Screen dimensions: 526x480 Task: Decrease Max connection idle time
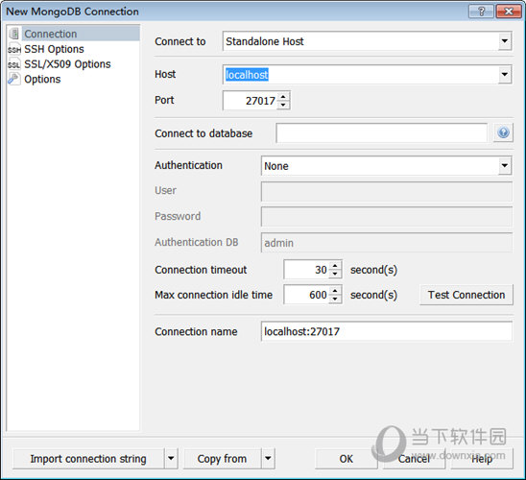pyautogui.click(x=335, y=299)
